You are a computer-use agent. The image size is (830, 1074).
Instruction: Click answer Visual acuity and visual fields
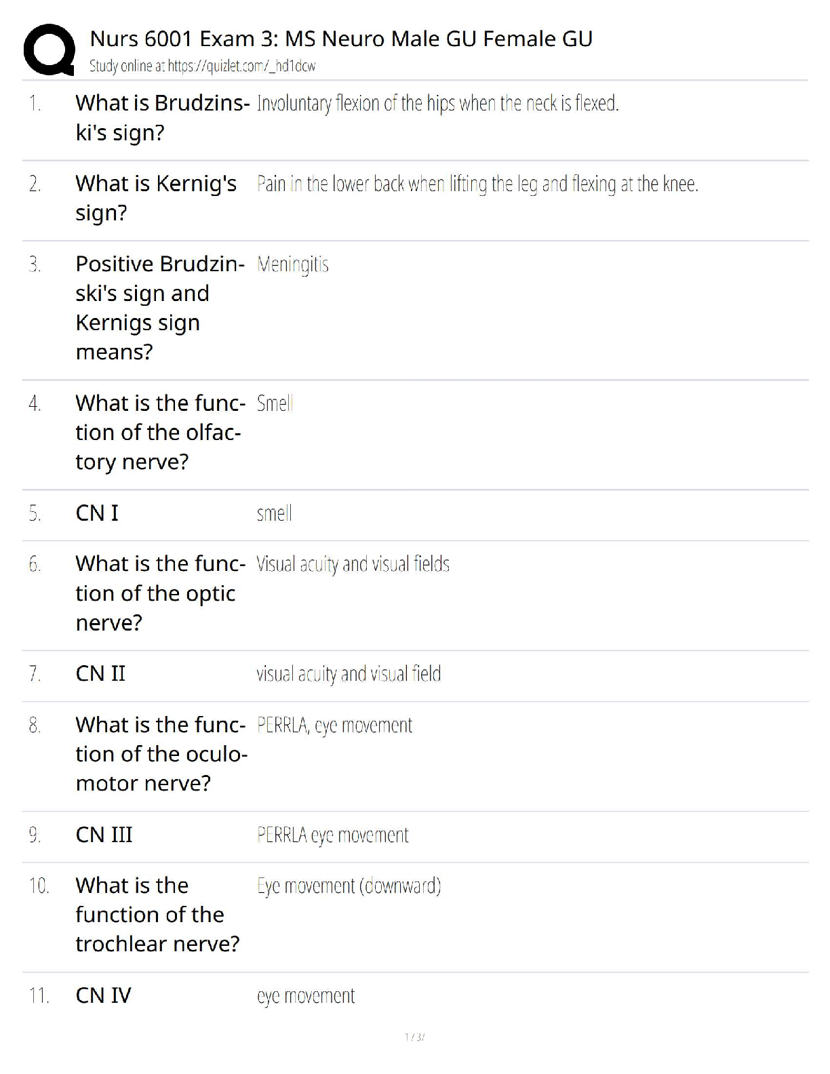pos(353,564)
